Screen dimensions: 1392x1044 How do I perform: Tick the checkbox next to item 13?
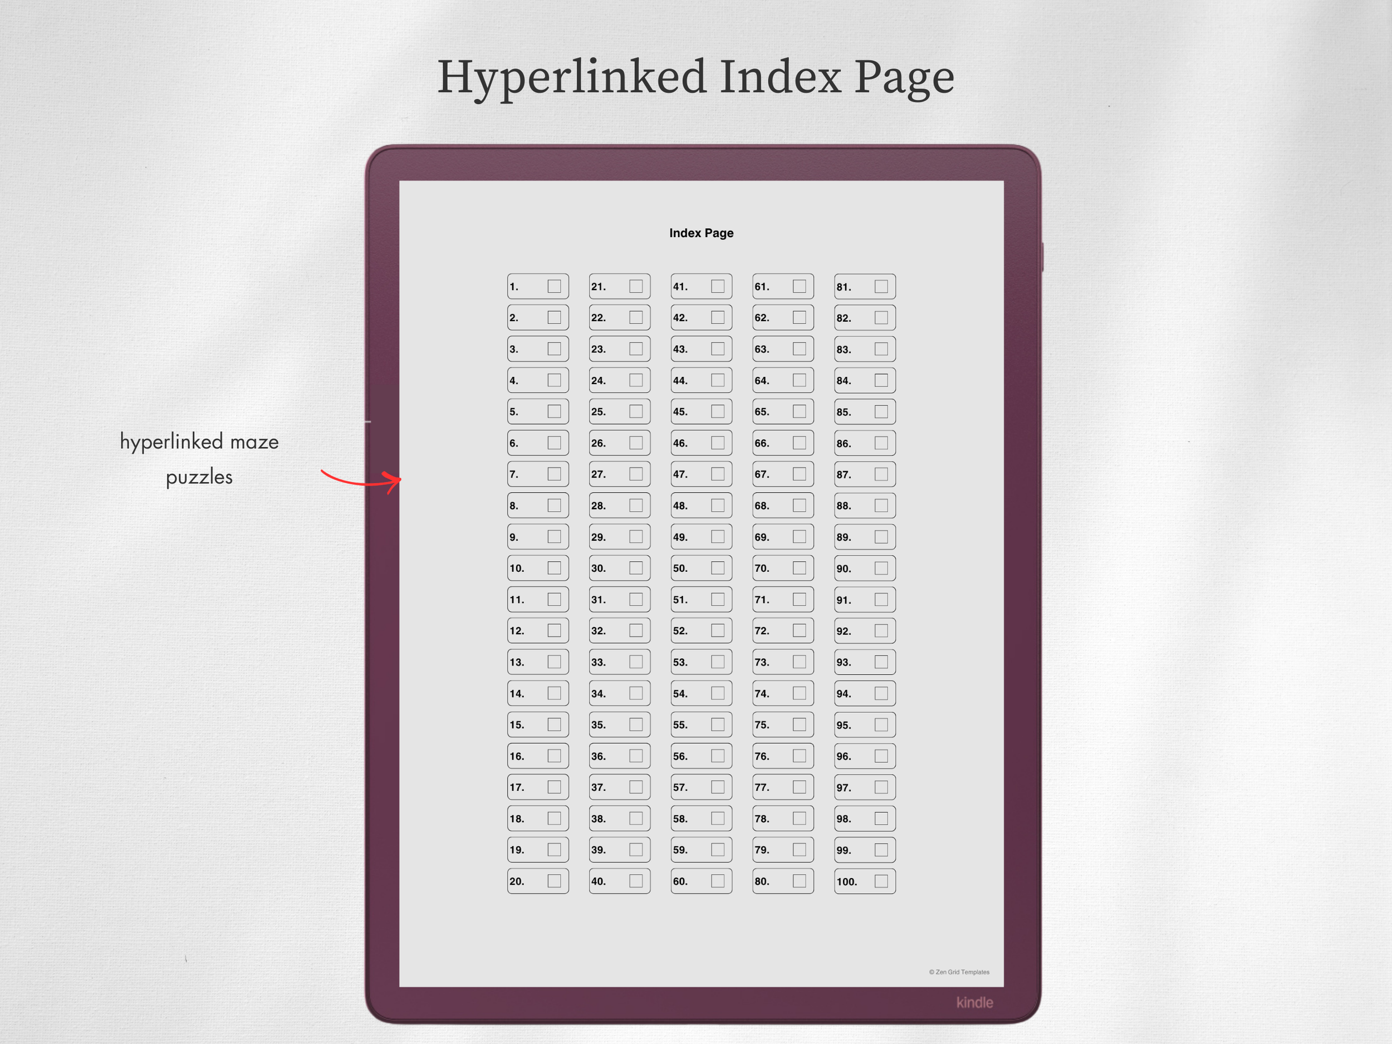pos(554,662)
